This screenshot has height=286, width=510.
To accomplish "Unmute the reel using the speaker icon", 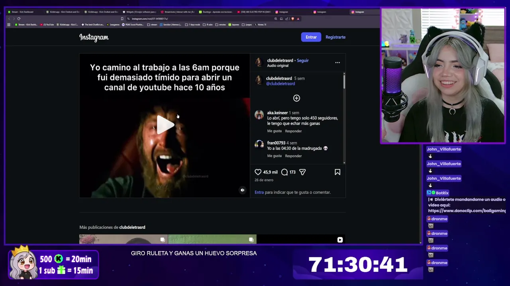I will 242,190.
